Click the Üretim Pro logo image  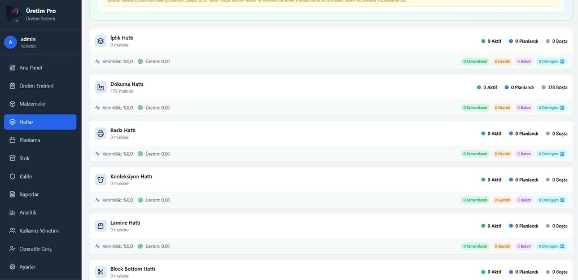click(14, 15)
